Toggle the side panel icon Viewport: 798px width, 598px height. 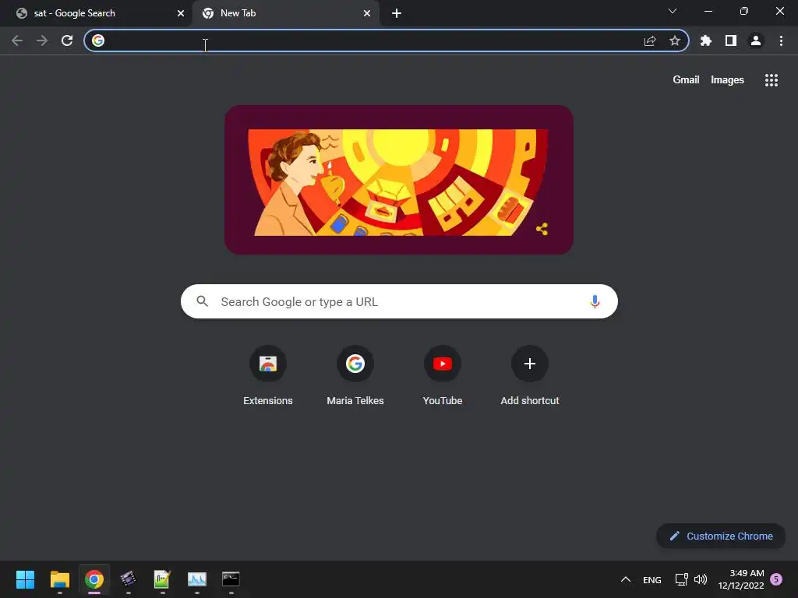731,40
